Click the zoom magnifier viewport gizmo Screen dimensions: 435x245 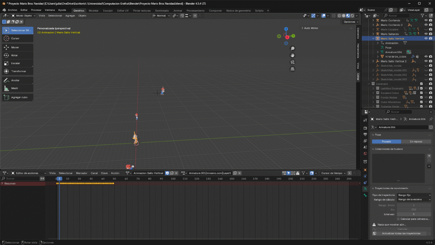293,48
